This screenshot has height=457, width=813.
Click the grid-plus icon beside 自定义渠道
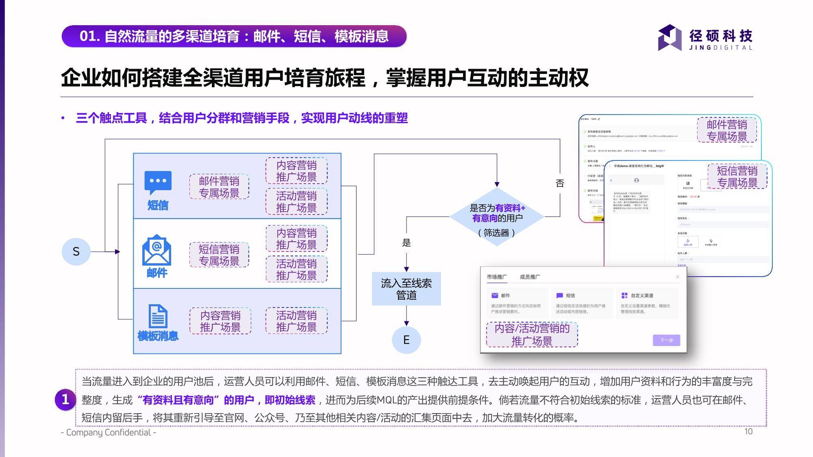pos(624,295)
